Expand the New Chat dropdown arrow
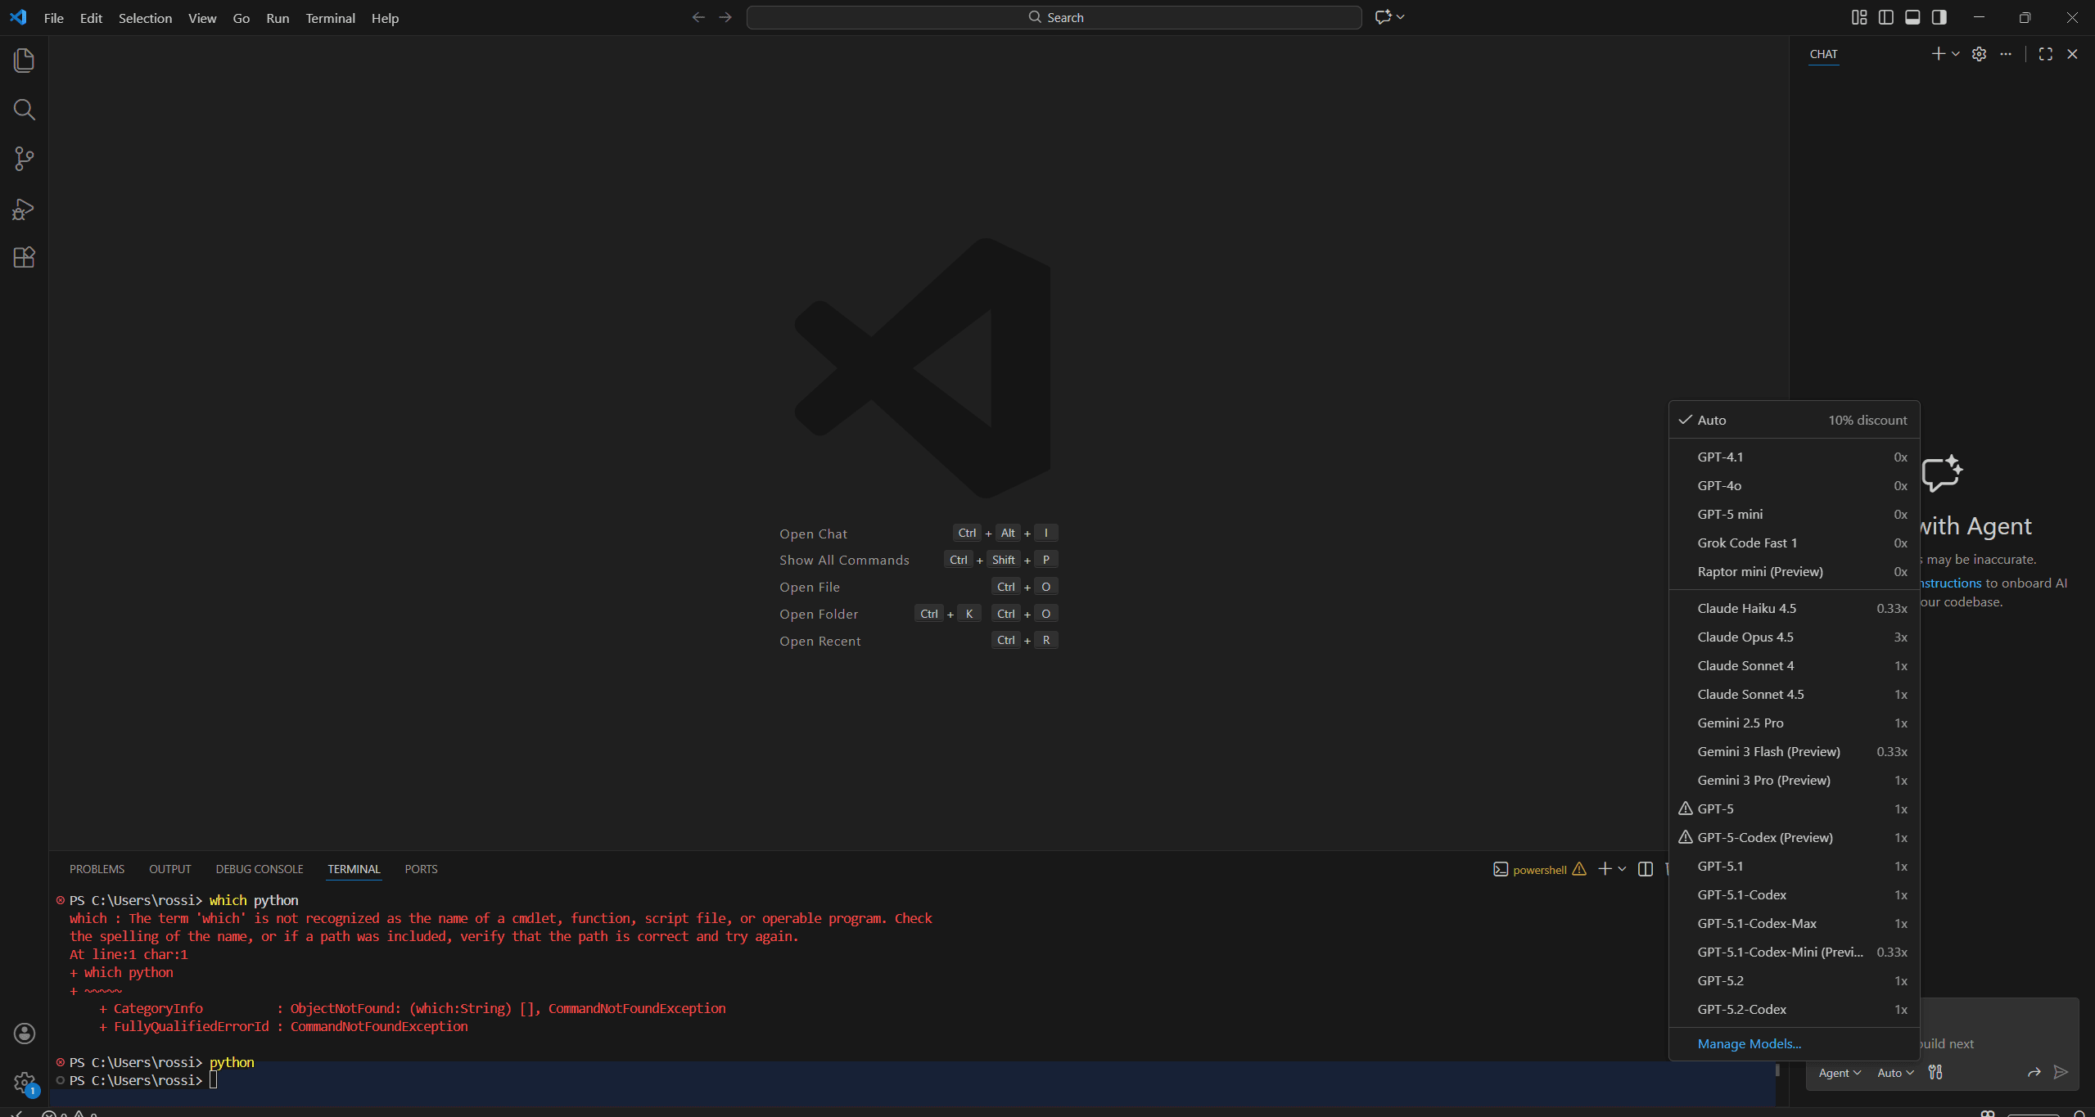 tap(1956, 54)
